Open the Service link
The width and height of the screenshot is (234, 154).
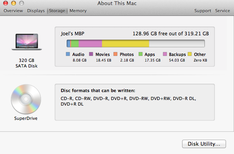point(222,11)
